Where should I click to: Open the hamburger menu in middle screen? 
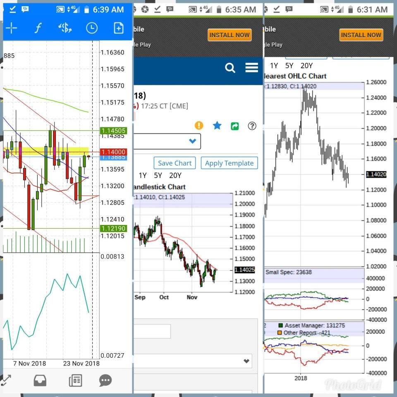coord(252,67)
